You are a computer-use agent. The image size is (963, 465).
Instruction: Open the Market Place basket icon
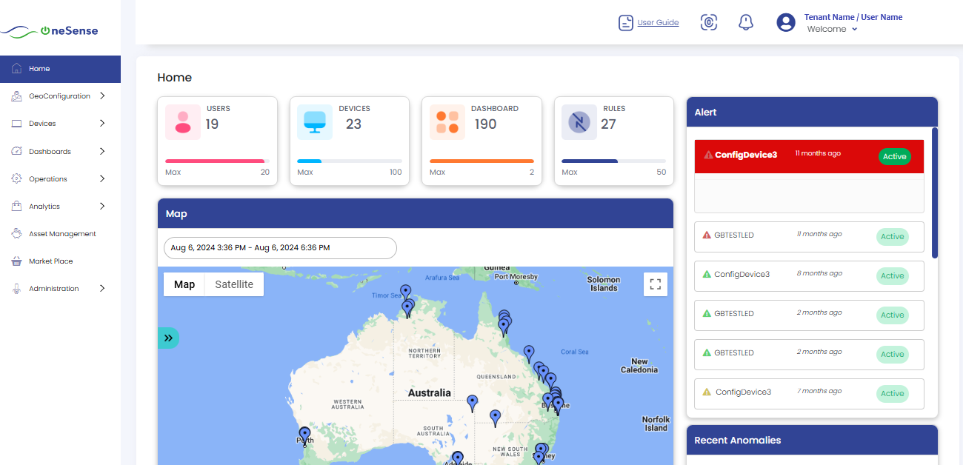pos(16,261)
